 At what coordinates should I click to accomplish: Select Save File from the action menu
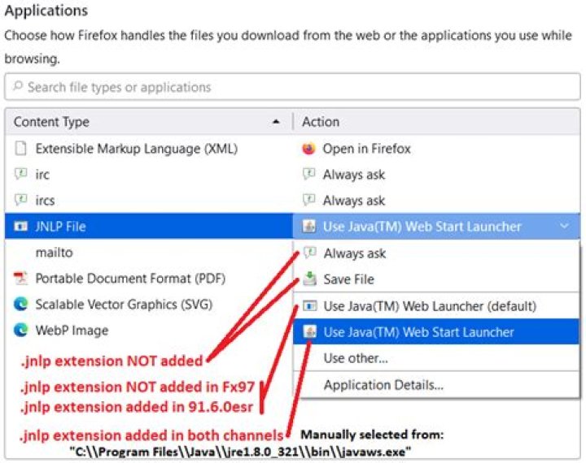(x=348, y=279)
